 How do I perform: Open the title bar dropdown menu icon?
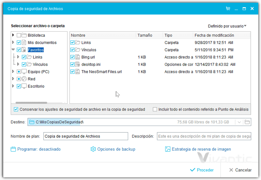(236, 9)
